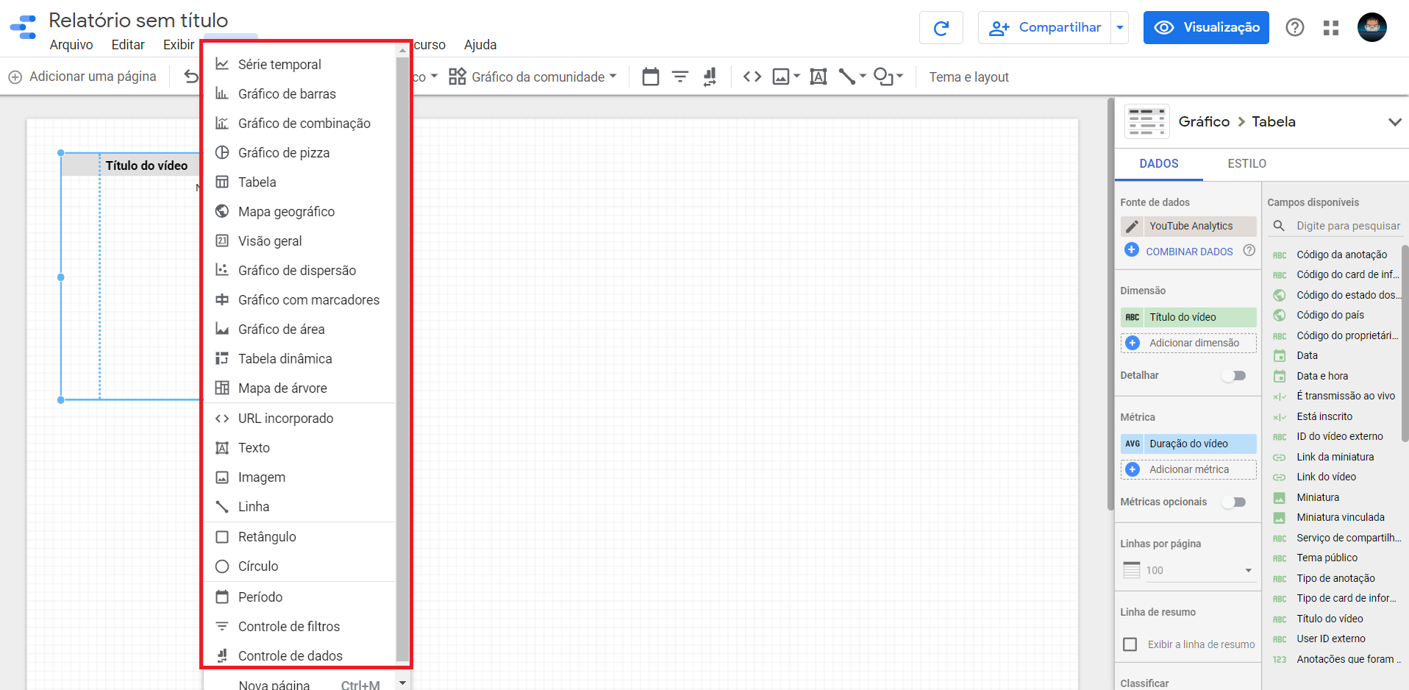The width and height of the screenshot is (1409, 690).
Task: Open the Linhas por página dropdown
Action: tap(1246, 570)
